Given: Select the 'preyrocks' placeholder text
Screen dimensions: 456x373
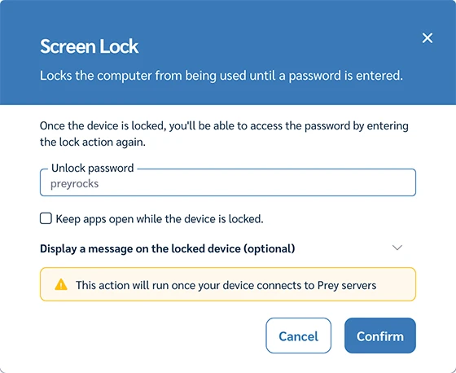Looking at the screenshot, I should point(74,184).
